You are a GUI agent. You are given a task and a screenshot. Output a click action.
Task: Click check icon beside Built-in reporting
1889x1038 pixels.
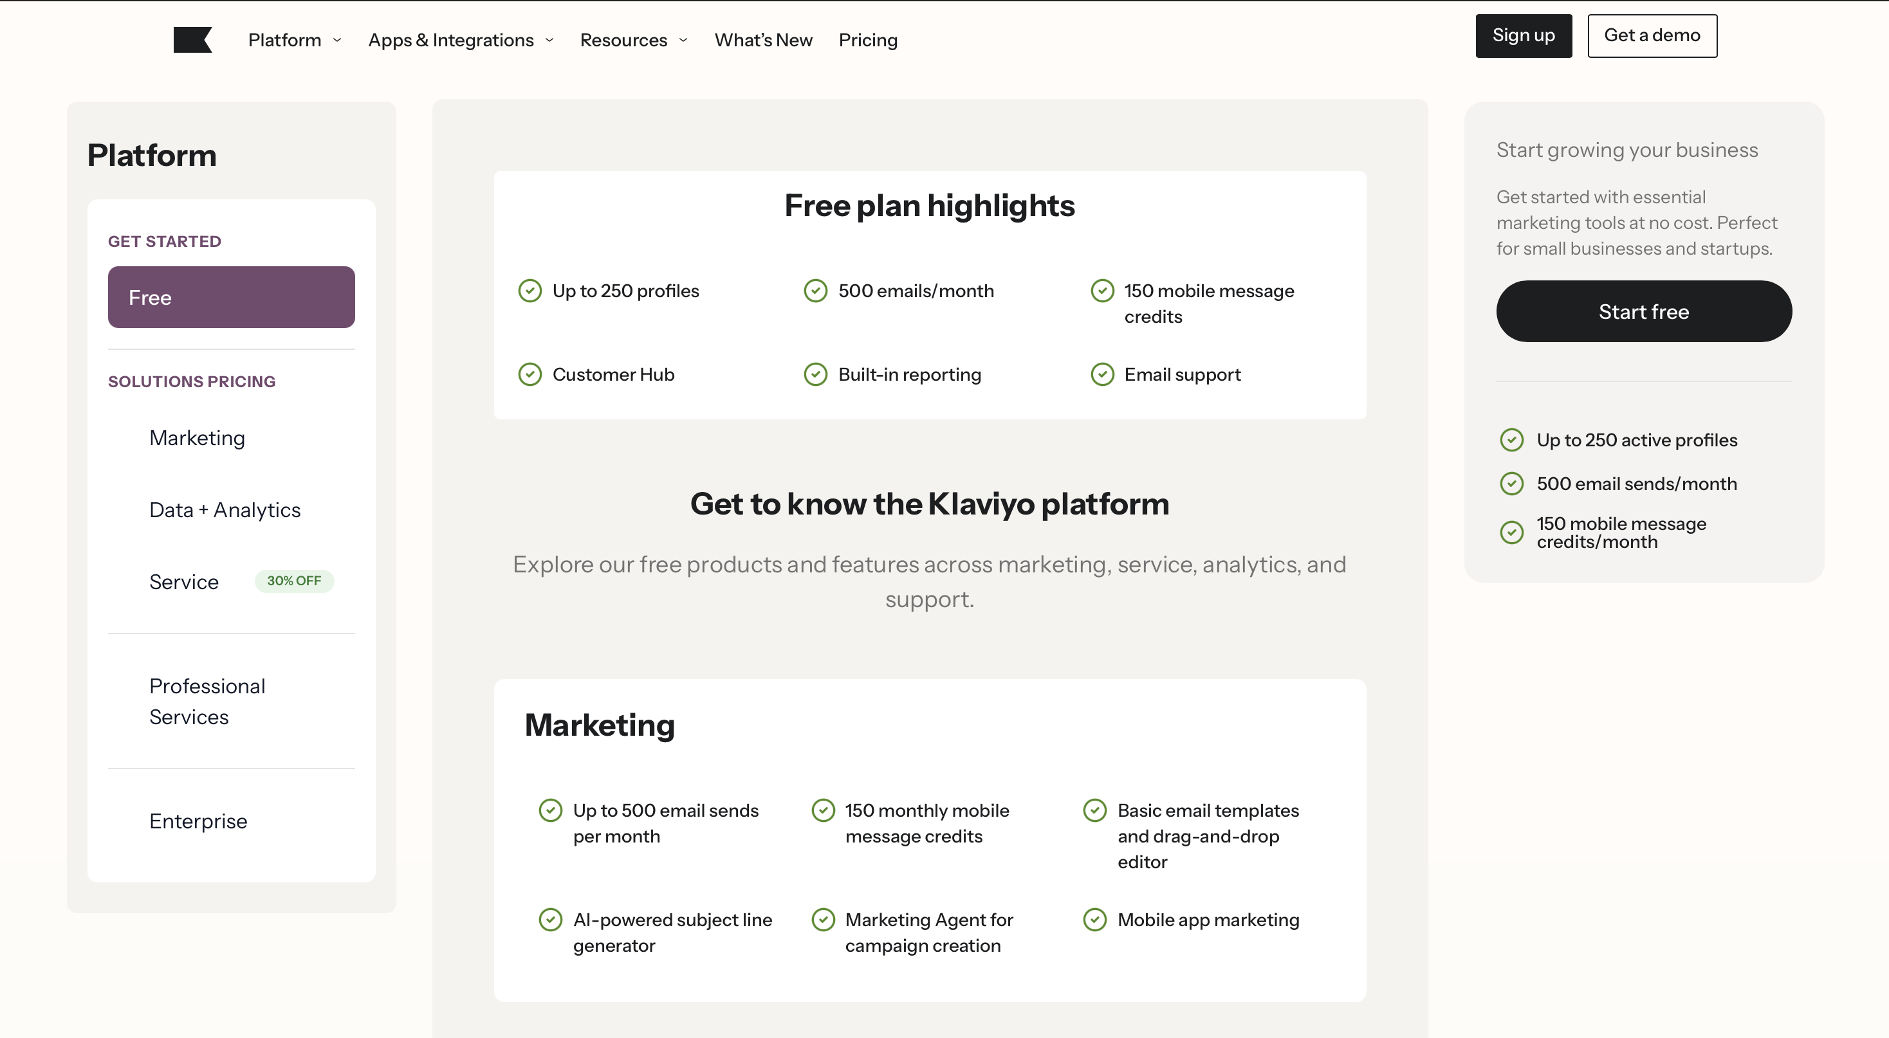[816, 374]
